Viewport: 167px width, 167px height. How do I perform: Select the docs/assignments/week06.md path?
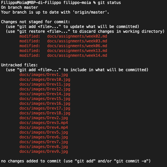[x=77, y=46]
